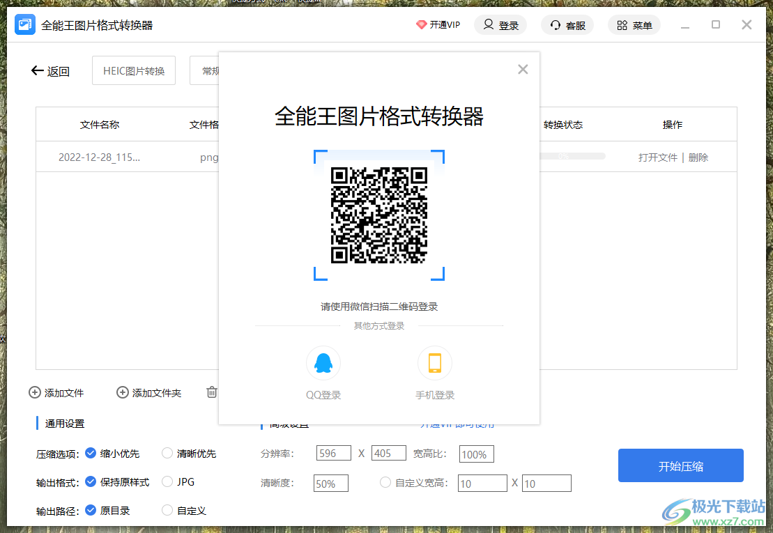
Task: Open the 菜单 menu
Action: (x=634, y=24)
